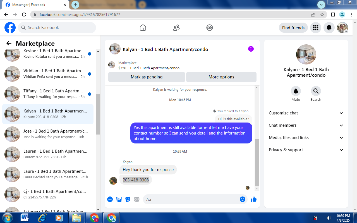Open Viridian conversation in list

coord(48,74)
